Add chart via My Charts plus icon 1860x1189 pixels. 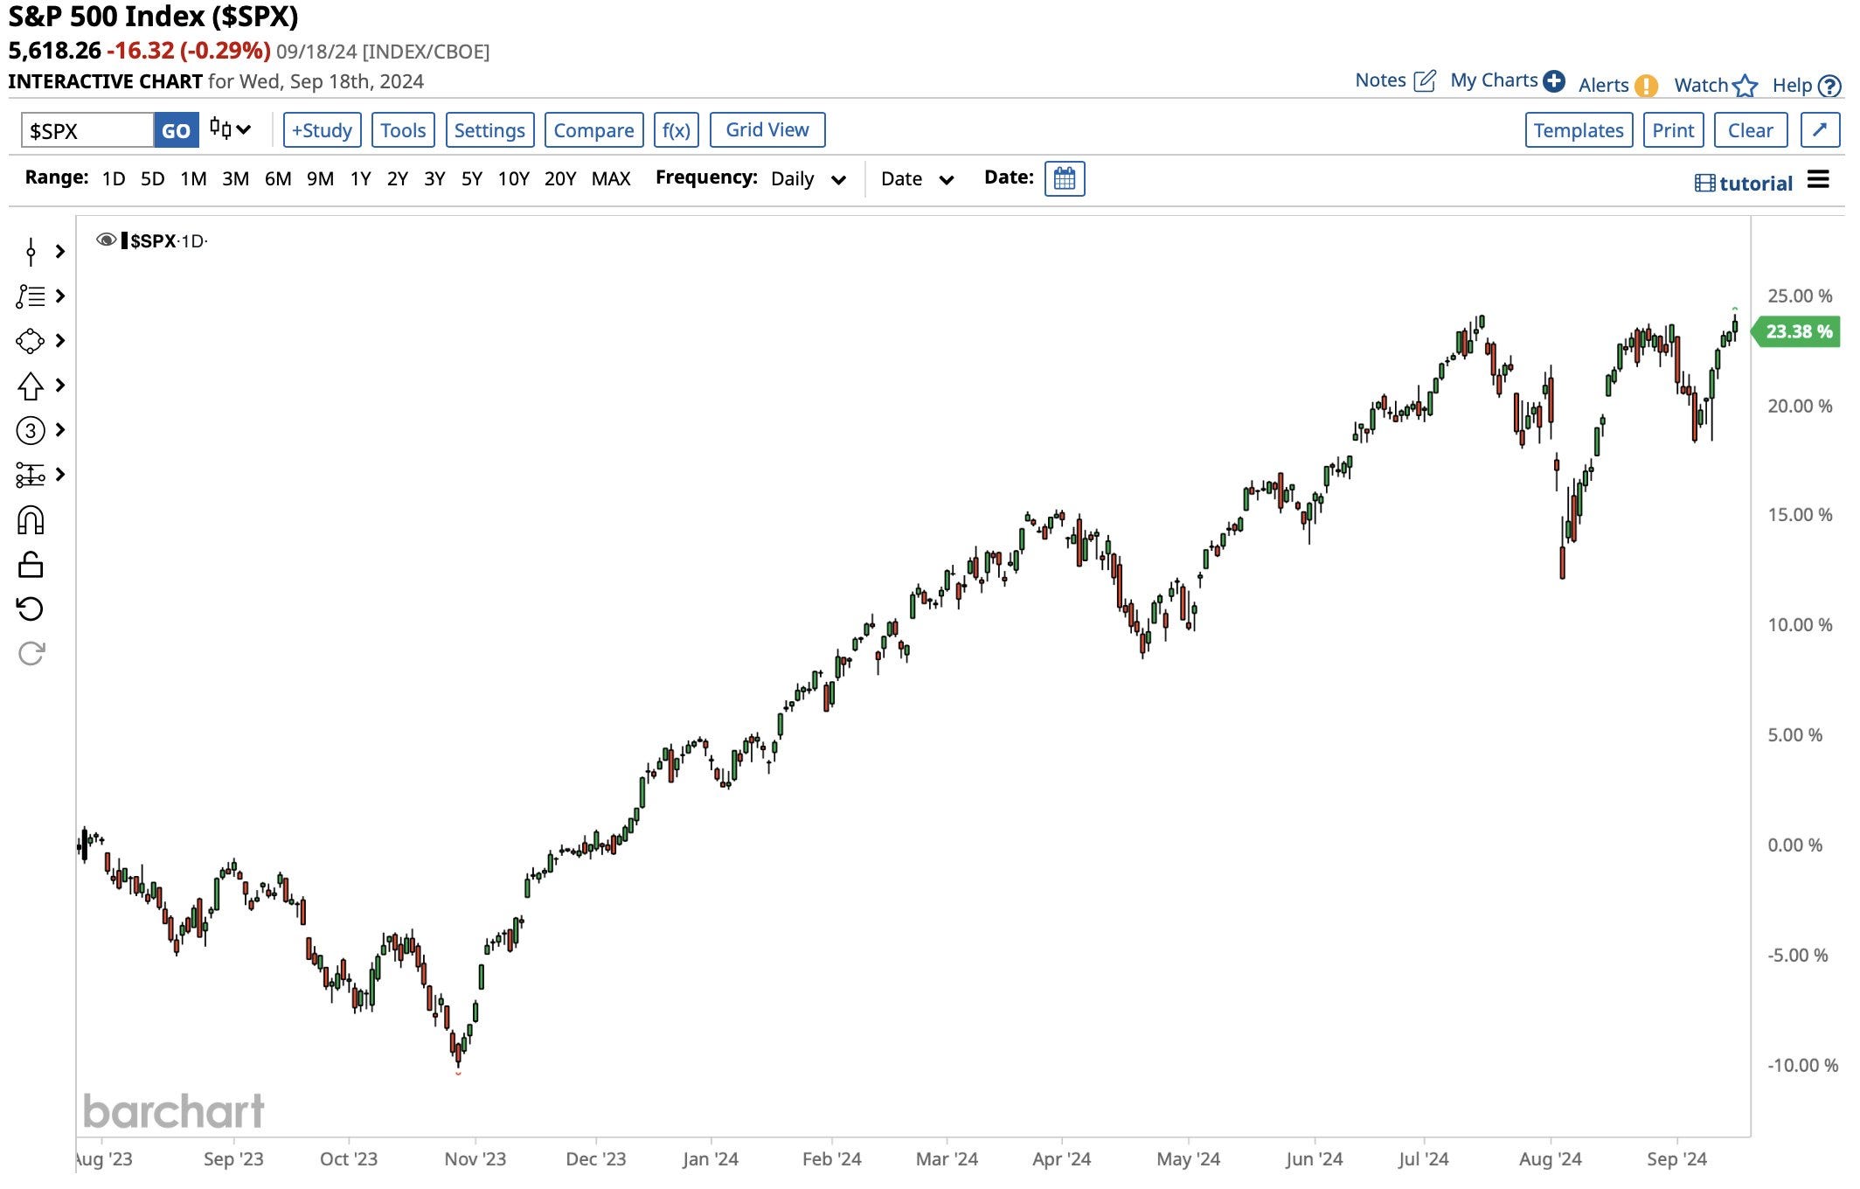click(1554, 80)
